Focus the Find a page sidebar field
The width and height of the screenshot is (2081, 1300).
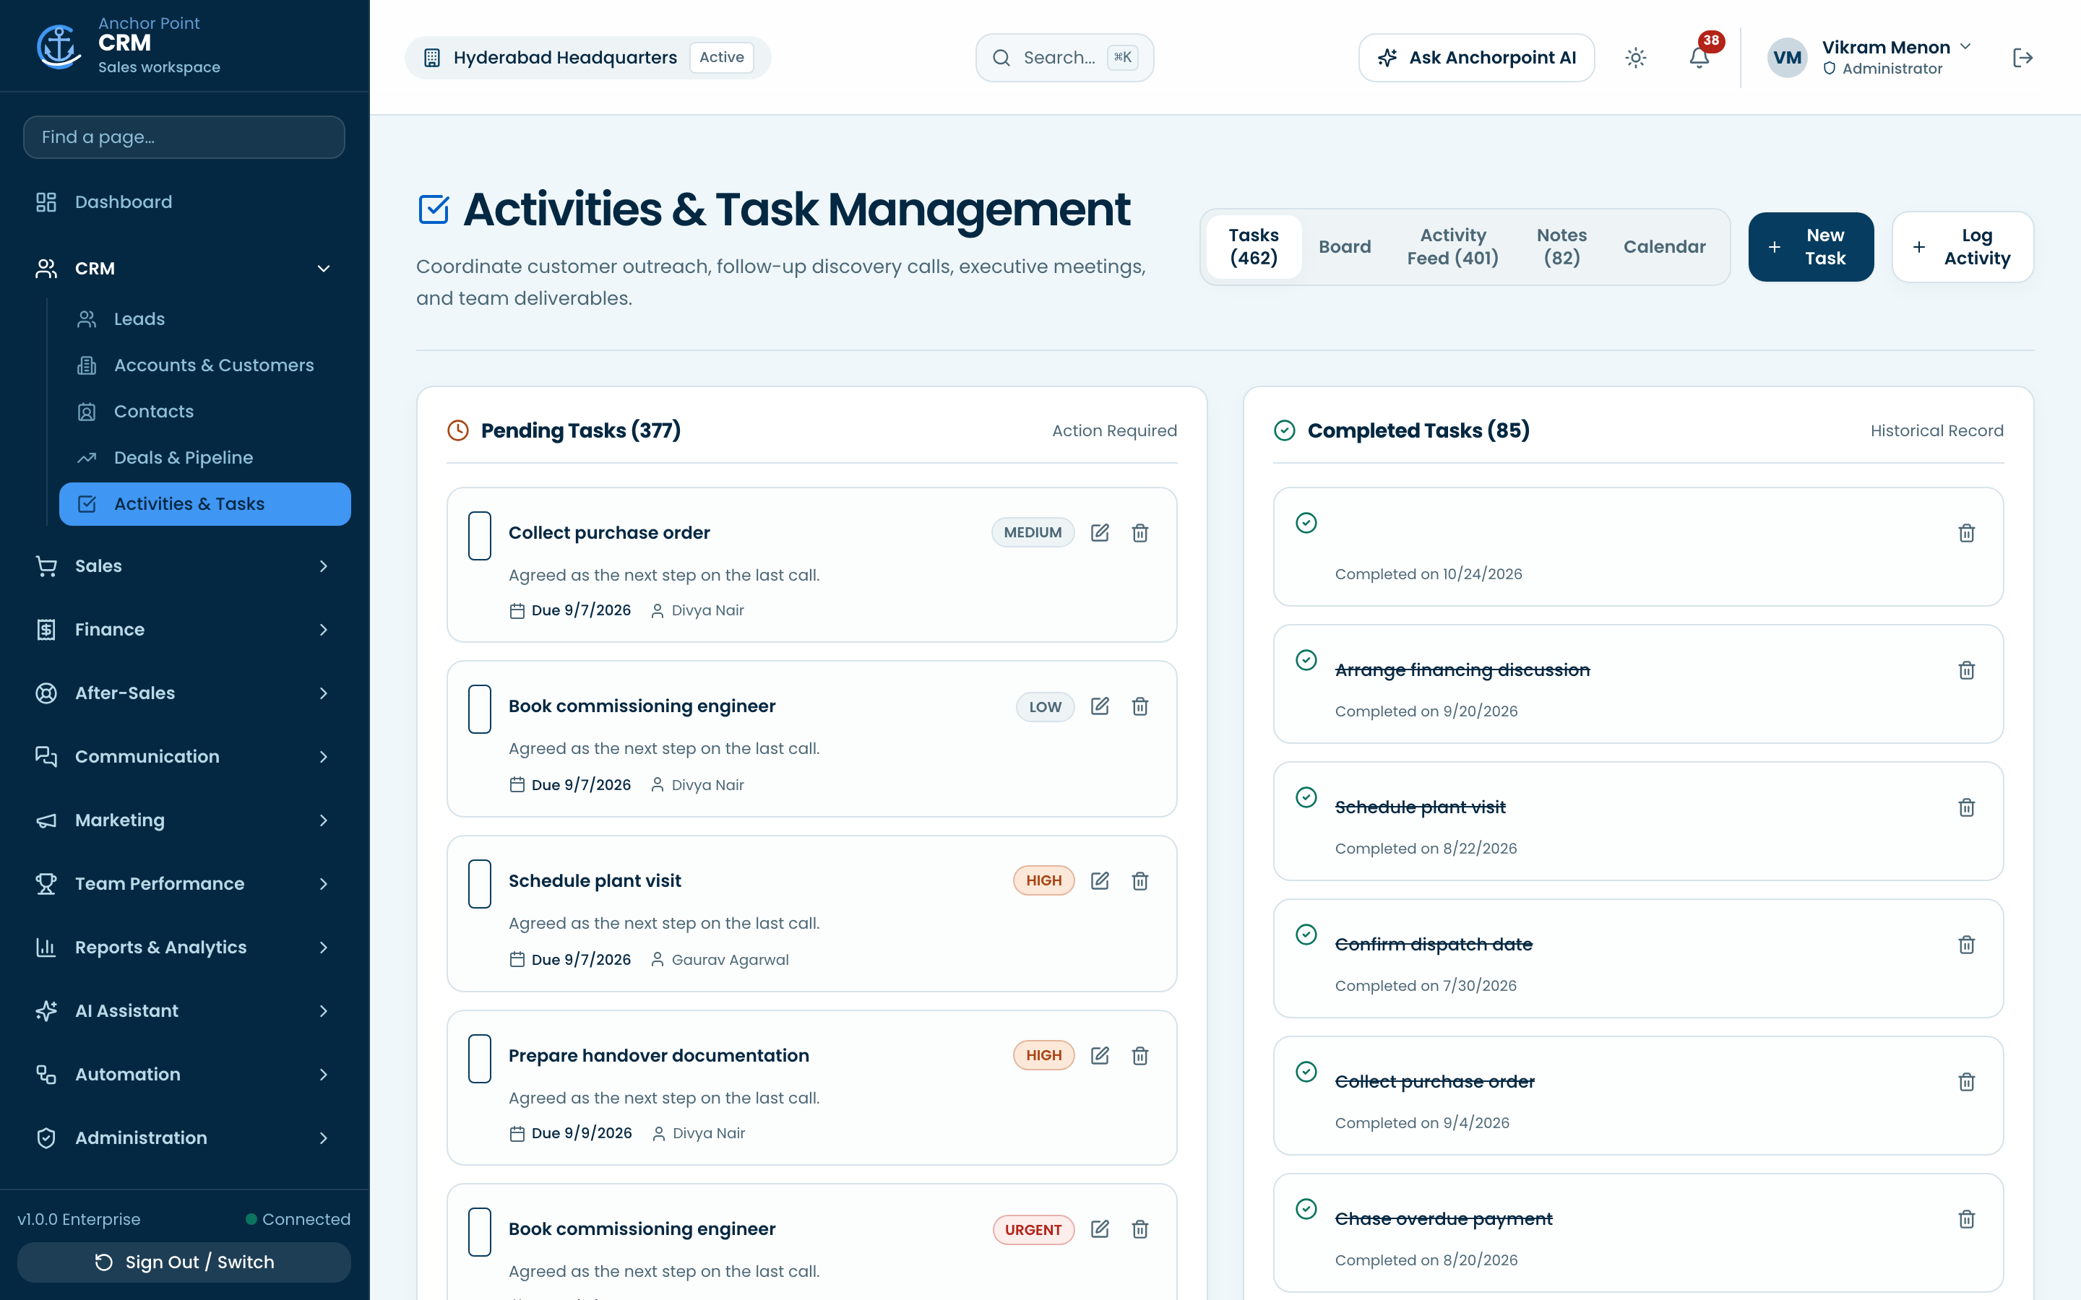[x=184, y=136]
